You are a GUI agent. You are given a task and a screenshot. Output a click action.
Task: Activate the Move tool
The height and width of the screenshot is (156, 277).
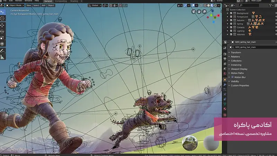[2, 25]
